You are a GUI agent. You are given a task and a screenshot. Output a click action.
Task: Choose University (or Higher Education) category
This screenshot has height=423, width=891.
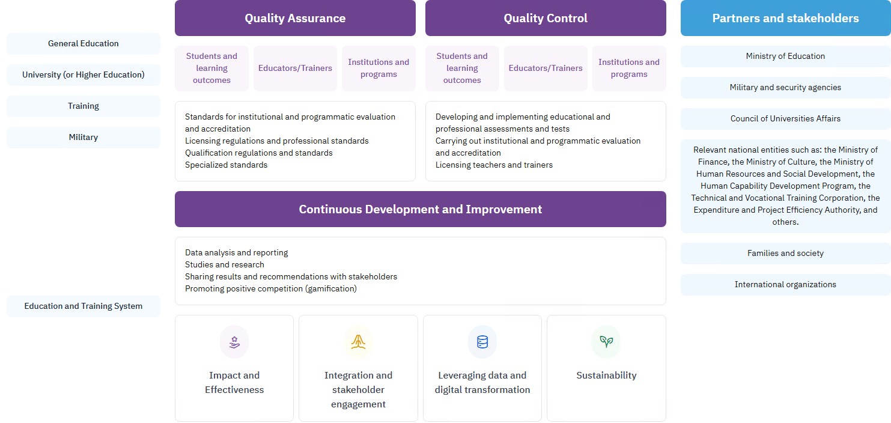(x=84, y=75)
